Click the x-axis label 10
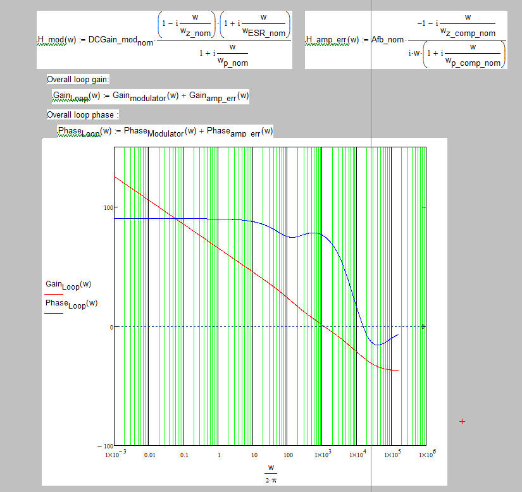Image resolution: width=522 pixels, height=492 pixels. coord(254,455)
